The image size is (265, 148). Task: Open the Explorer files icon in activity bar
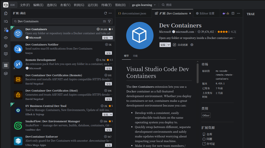(x=6, y=13)
